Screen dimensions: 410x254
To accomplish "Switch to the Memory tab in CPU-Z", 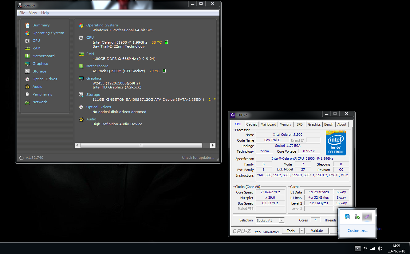I will [286, 124].
